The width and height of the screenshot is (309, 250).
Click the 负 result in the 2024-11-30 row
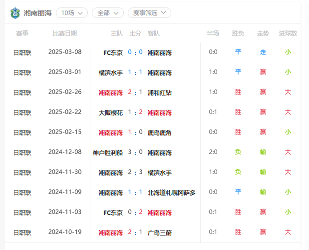[x=238, y=172]
